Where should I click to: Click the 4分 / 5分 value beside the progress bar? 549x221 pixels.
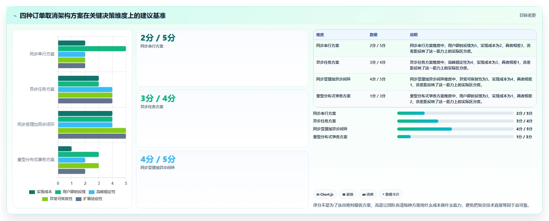[524, 129]
